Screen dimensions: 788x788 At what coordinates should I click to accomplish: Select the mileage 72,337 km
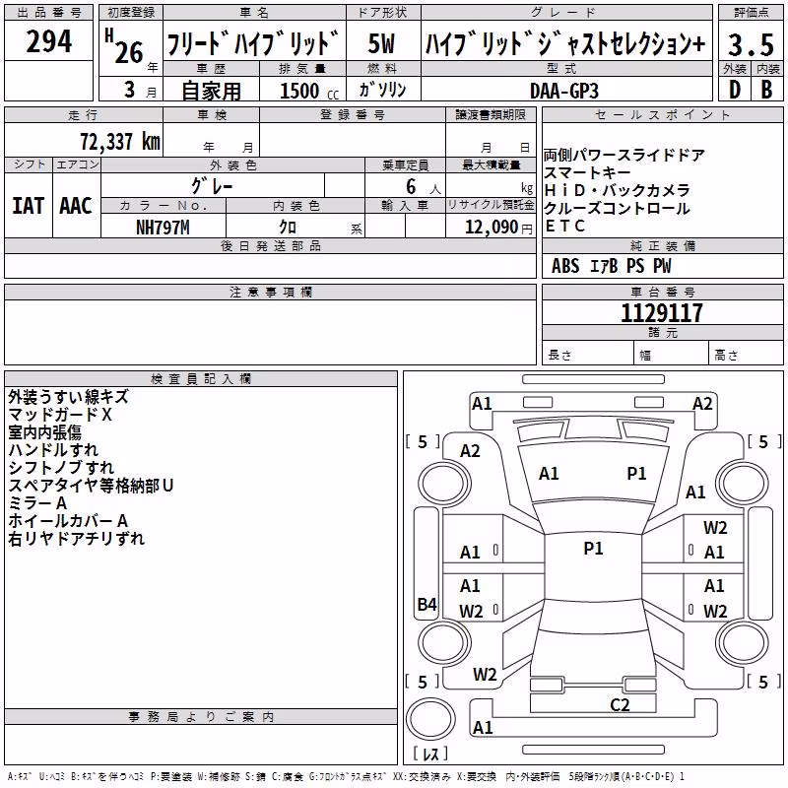pyautogui.click(x=120, y=142)
